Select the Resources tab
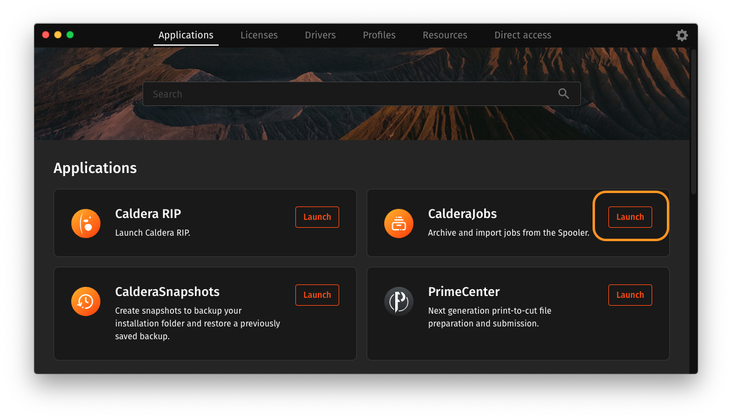The image size is (732, 419). 445,35
